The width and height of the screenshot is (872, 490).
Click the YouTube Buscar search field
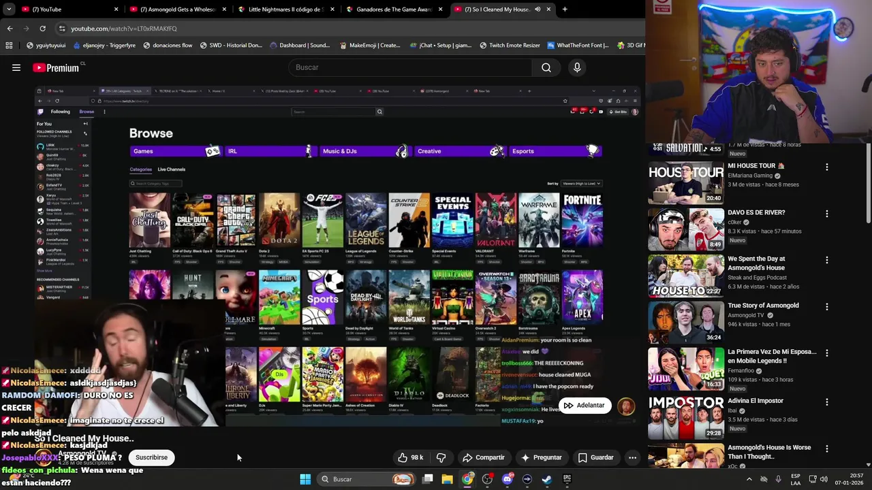point(411,67)
